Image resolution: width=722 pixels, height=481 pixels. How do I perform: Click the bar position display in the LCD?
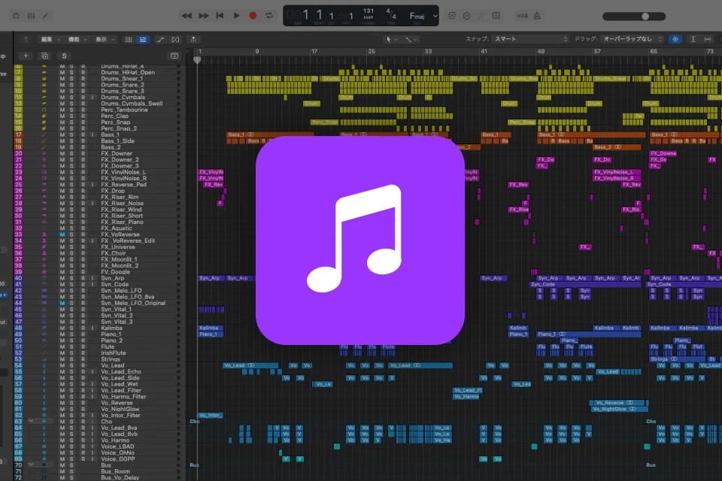299,16
